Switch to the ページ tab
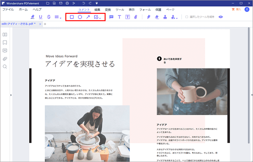253x162 pixels. [x=170, y=10]
